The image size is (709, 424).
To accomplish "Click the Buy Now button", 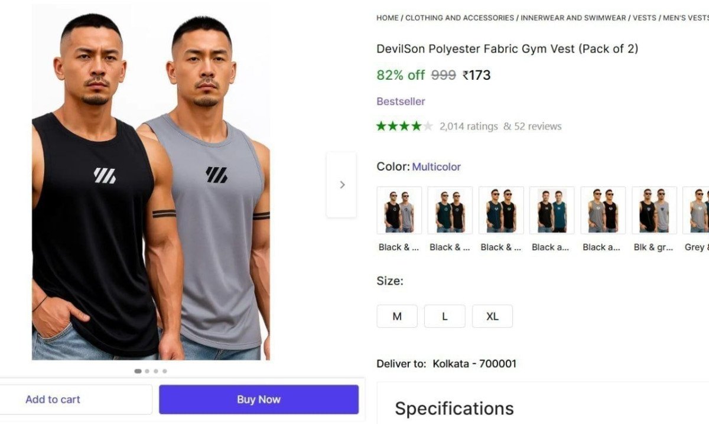I will pos(258,399).
